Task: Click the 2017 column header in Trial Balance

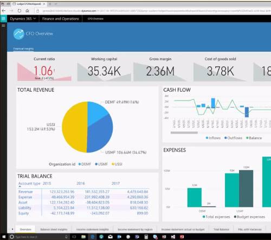Action: click(115, 184)
